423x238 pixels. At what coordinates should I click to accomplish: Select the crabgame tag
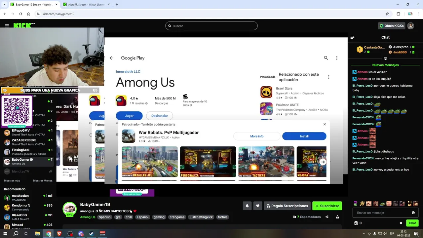pyautogui.click(x=177, y=217)
